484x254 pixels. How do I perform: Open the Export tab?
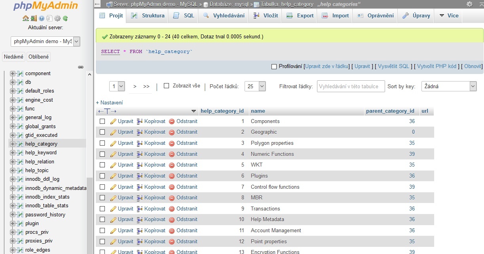(x=300, y=16)
